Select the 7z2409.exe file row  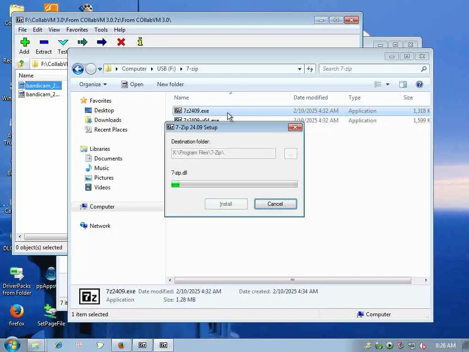pos(301,111)
